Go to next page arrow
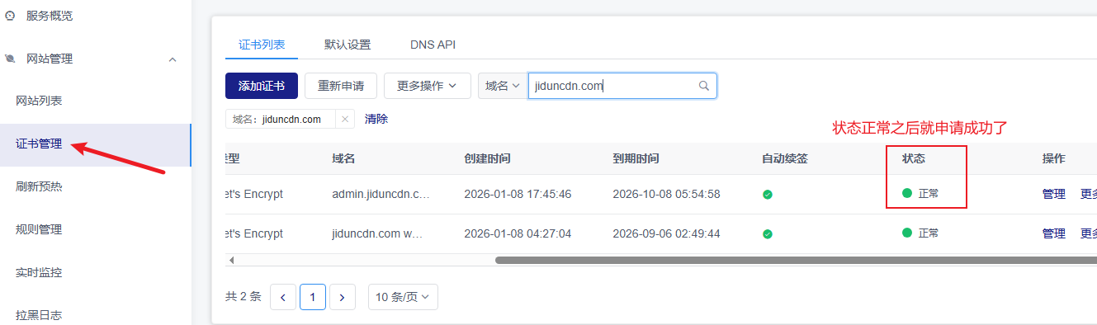Viewport: 1097px width, 325px height. tap(343, 297)
